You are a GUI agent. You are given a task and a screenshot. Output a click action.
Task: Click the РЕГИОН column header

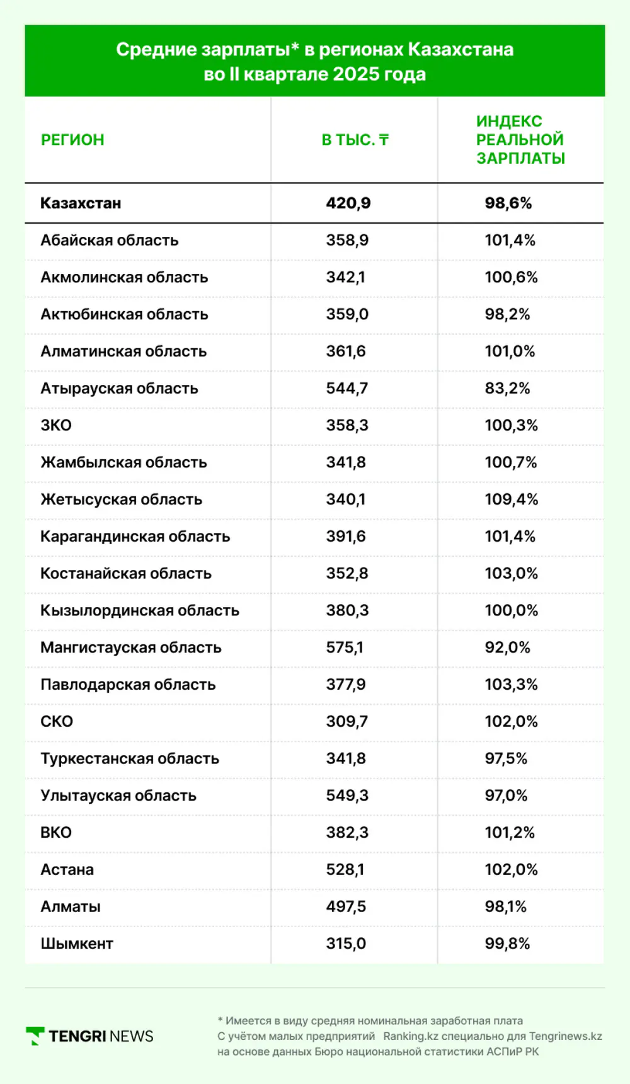72,140
